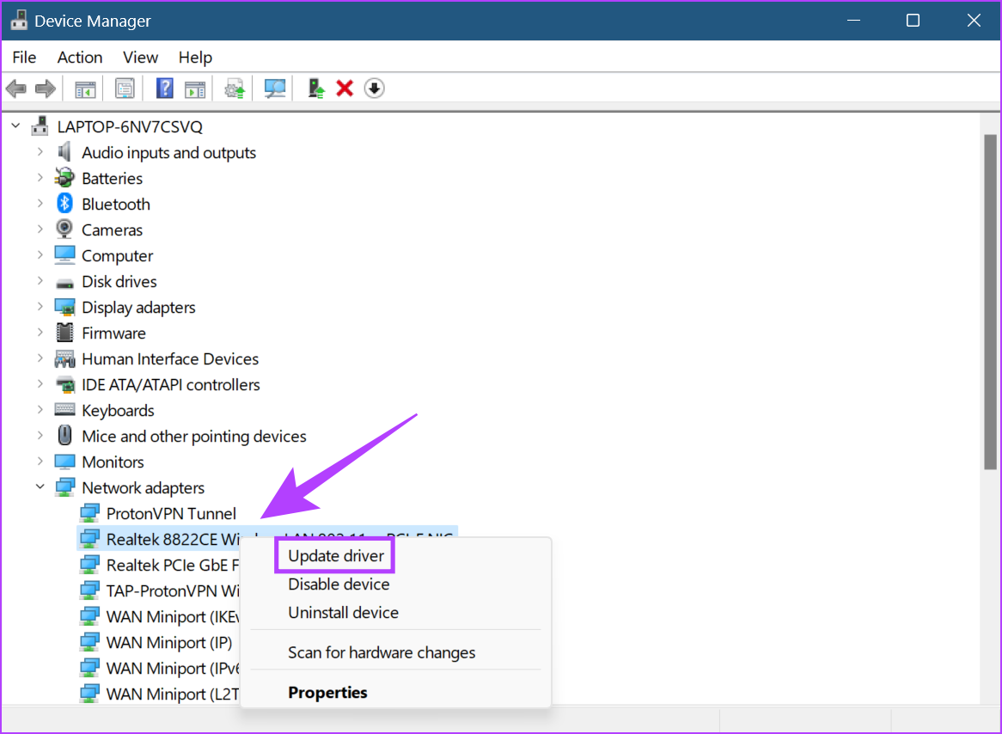Select the Monitors label

pyautogui.click(x=113, y=462)
